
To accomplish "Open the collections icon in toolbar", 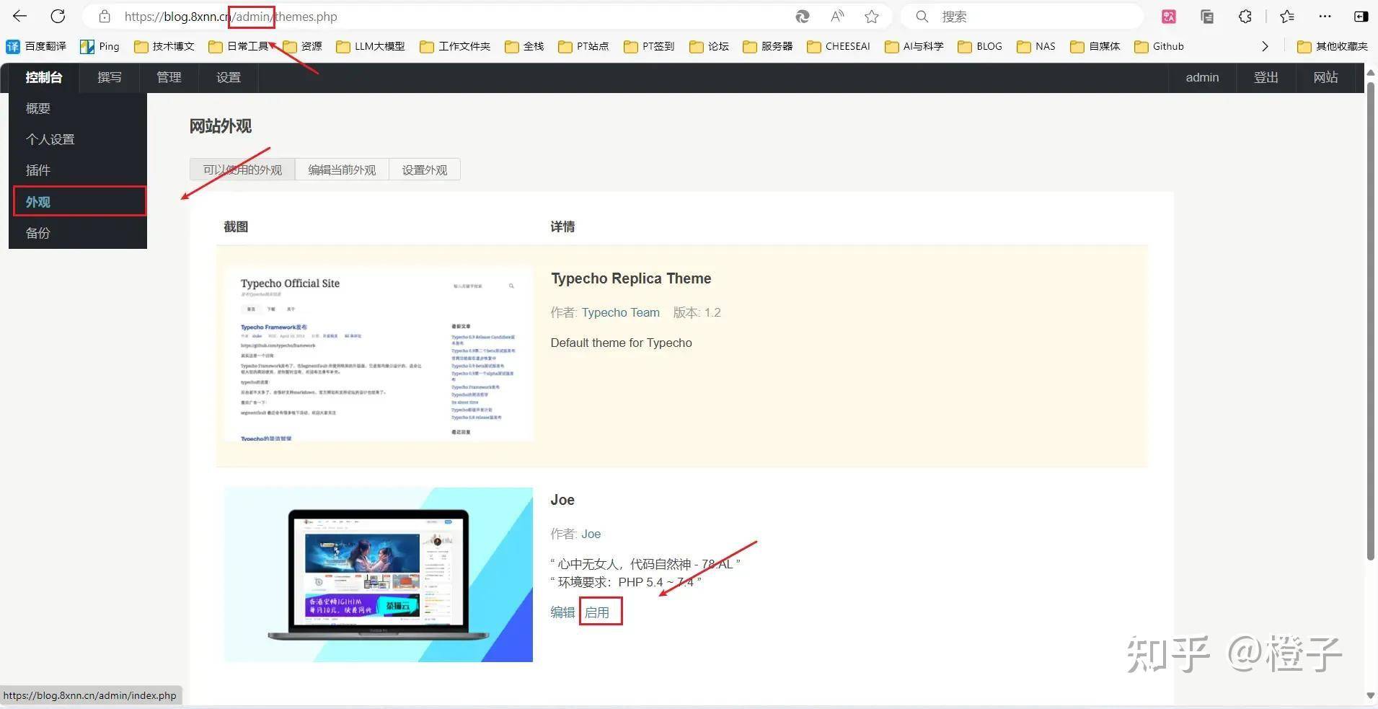I will tap(1207, 16).
